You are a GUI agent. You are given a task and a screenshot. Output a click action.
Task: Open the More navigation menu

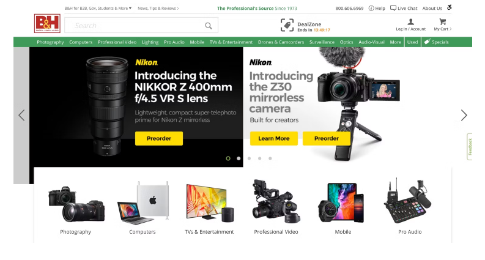(395, 42)
